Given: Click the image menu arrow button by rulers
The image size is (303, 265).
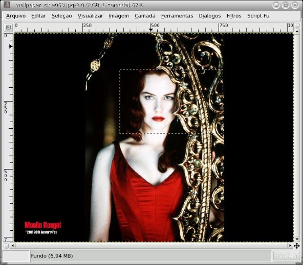Looking at the screenshot, I should [8, 28].
